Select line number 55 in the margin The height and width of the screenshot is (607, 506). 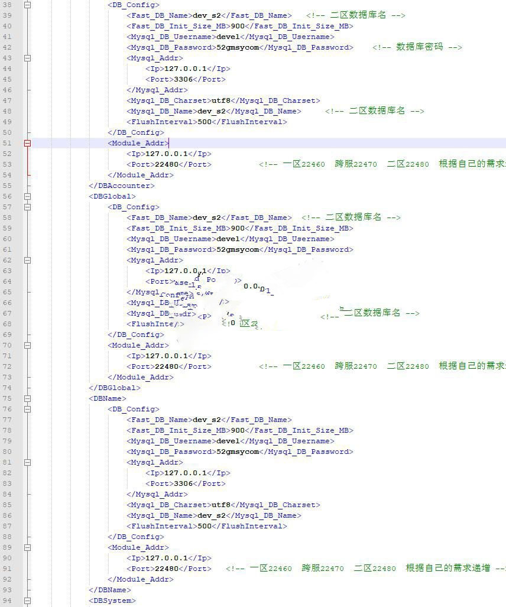(x=7, y=186)
